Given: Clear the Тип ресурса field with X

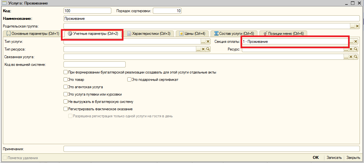Looking at the screenshot, I should point(203,49).
